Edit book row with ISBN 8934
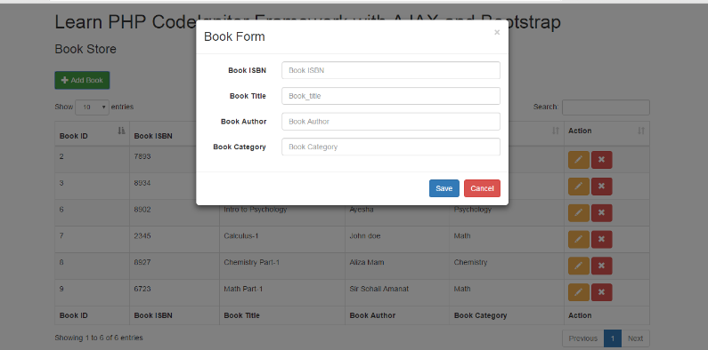The image size is (708, 350). point(578,187)
